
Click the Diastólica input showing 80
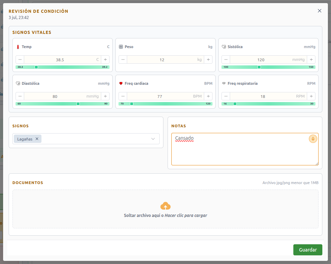point(63,96)
